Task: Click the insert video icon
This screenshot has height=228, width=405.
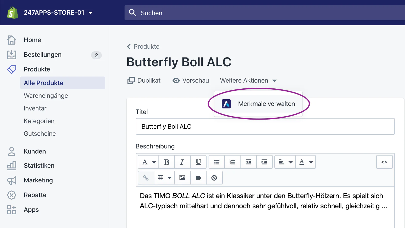Action: [198, 178]
